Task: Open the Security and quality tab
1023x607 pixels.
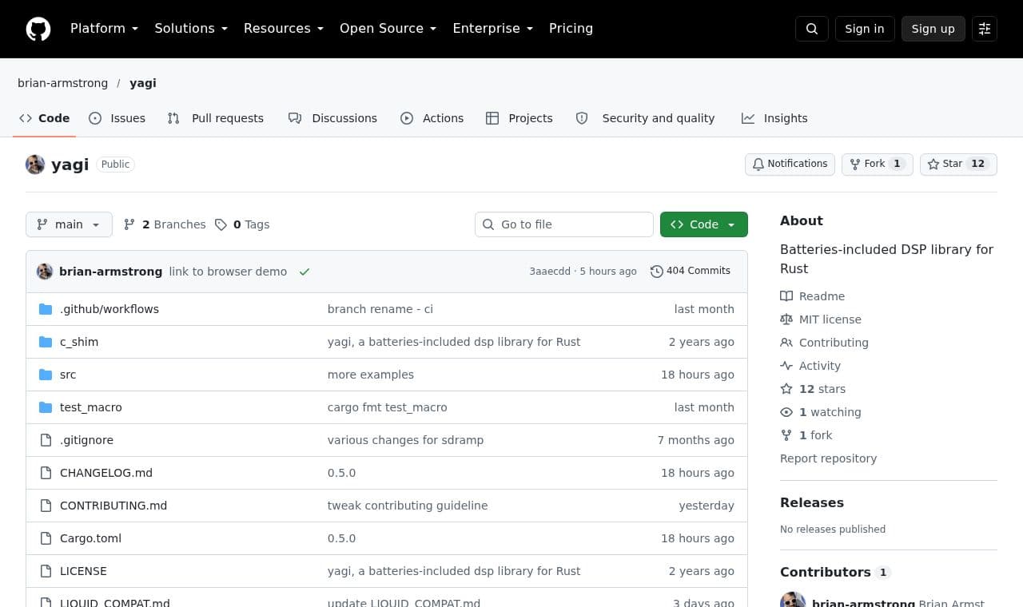Action: [646, 118]
